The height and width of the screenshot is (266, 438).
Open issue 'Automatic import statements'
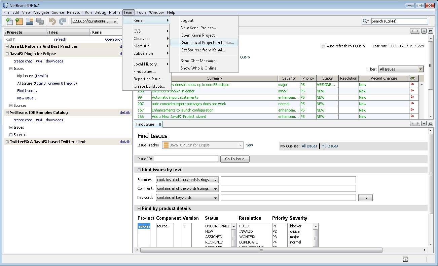click(175, 97)
